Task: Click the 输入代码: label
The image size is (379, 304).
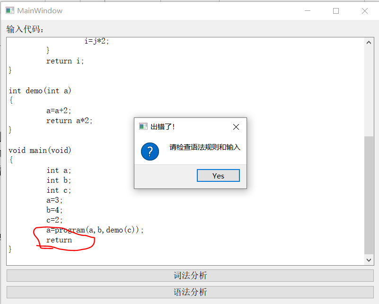Action: (25, 29)
